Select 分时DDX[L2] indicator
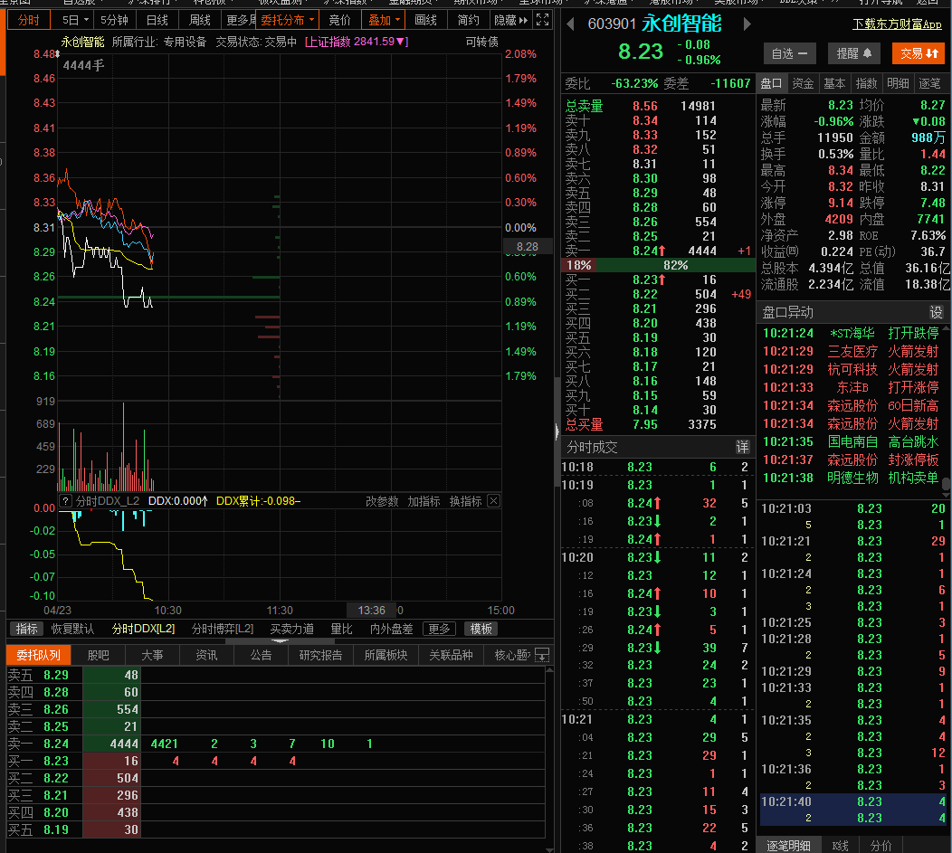Screen dimensions: 952x853 143,629
